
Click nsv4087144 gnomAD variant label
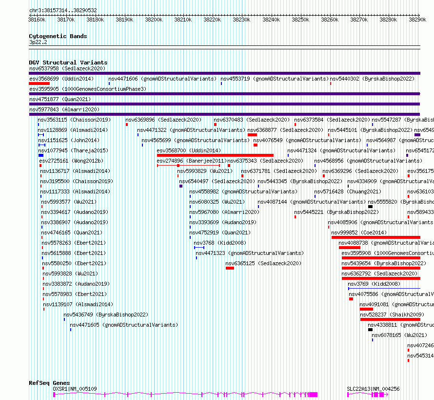(x=312, y=202)
